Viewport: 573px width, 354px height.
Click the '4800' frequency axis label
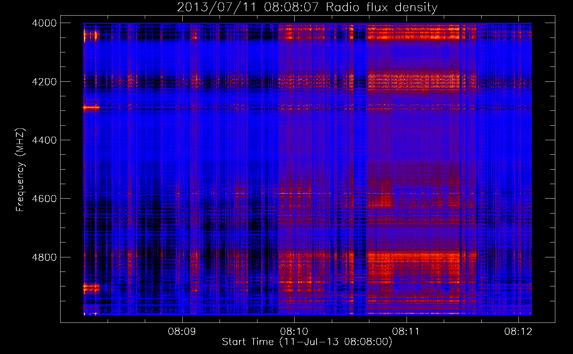point(44,257)
